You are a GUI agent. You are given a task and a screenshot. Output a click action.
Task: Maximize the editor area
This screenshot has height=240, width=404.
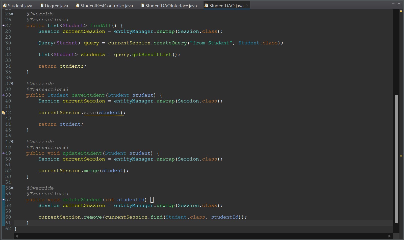(x=399, y=4)
